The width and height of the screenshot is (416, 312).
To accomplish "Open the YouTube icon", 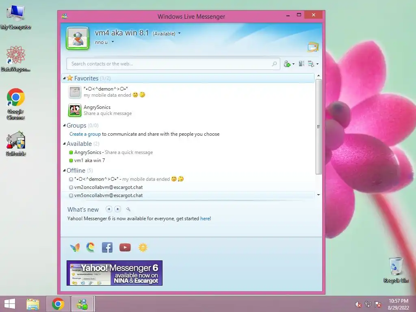I will (125, 247).
